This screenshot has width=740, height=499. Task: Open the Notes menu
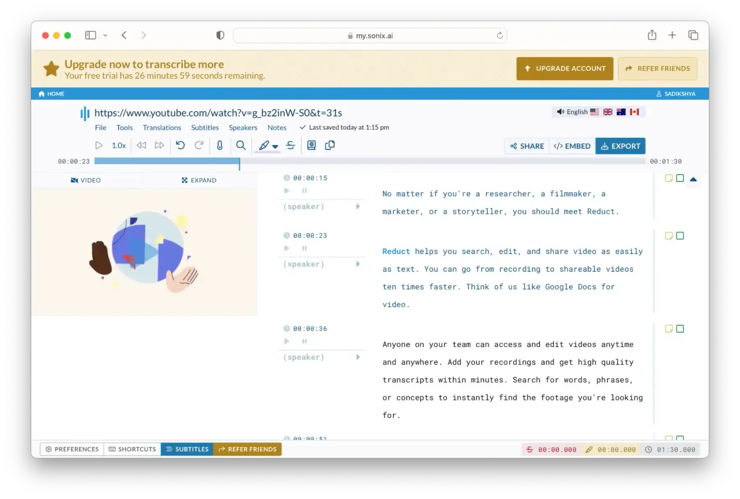click(x=277, y=127)
